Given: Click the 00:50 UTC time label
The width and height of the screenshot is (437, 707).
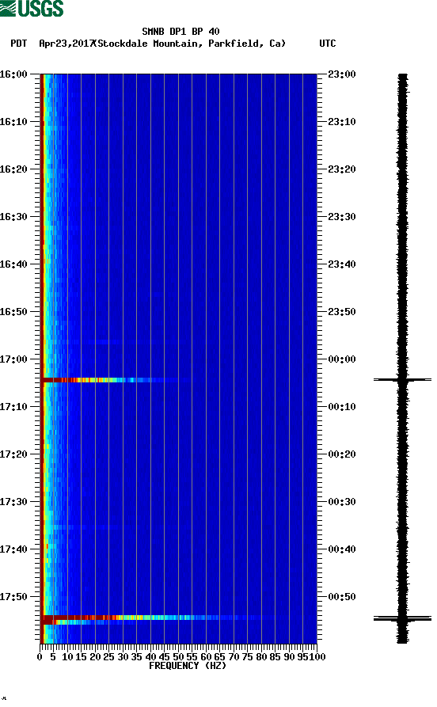Looking at the screenshot, I should (x=342, y=596).
